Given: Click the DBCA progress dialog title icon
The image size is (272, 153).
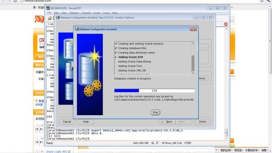Looking at the screenshot, I should pyautogui.click(x=77, y=29).
